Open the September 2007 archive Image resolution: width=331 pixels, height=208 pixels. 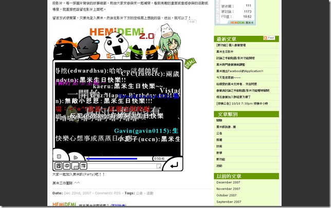point(229,202)
